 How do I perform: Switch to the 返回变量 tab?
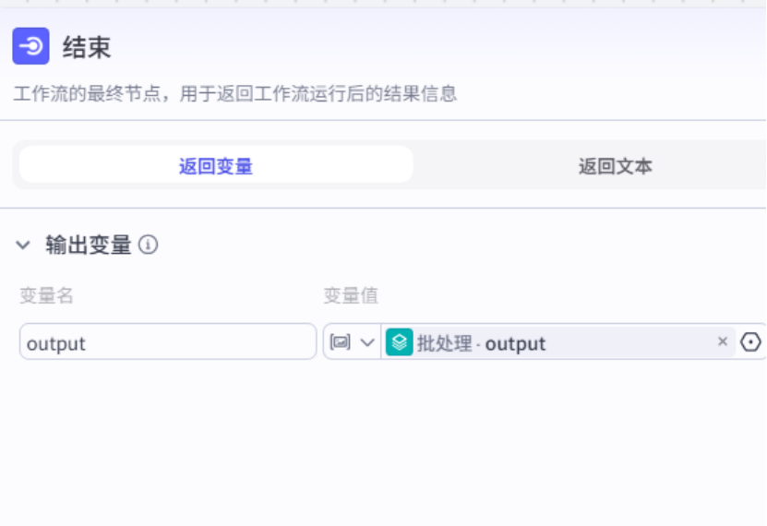[x=216, y=166]
